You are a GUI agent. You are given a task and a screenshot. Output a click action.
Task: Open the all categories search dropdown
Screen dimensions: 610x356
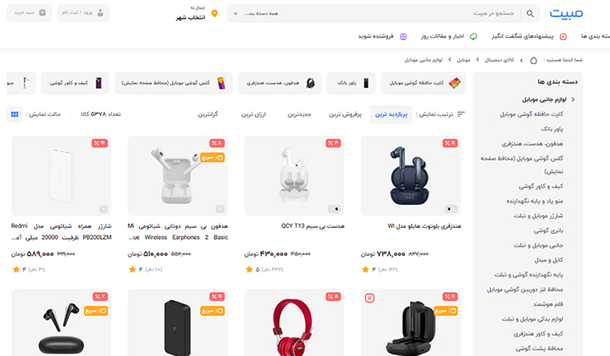point(257,14)
